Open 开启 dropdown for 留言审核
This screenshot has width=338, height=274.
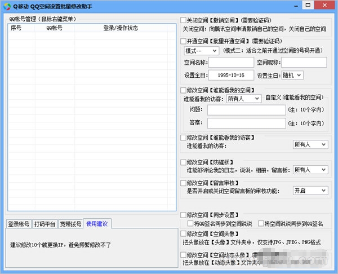tap(310, 191)
